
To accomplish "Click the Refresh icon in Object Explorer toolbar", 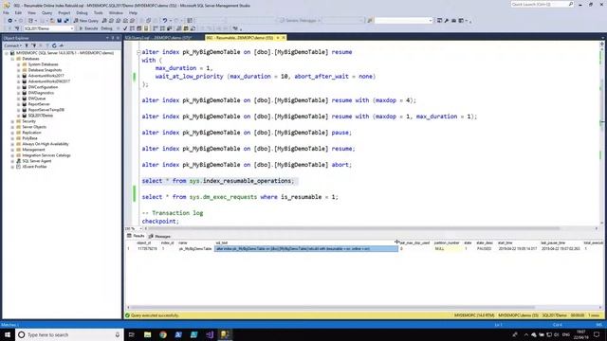I will (x=54, y=45).
